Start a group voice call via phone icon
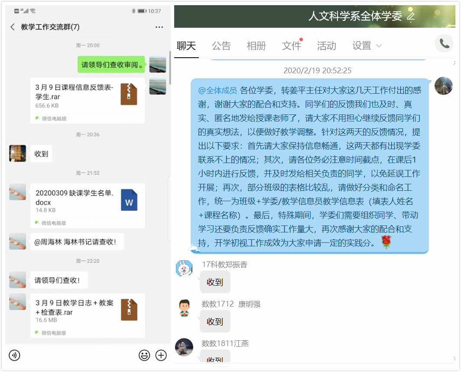 point(444,43)
